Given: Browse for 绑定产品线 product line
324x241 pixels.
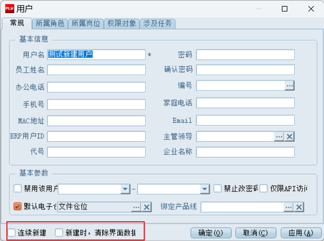Looking at the screenshot, I should 289,207.
